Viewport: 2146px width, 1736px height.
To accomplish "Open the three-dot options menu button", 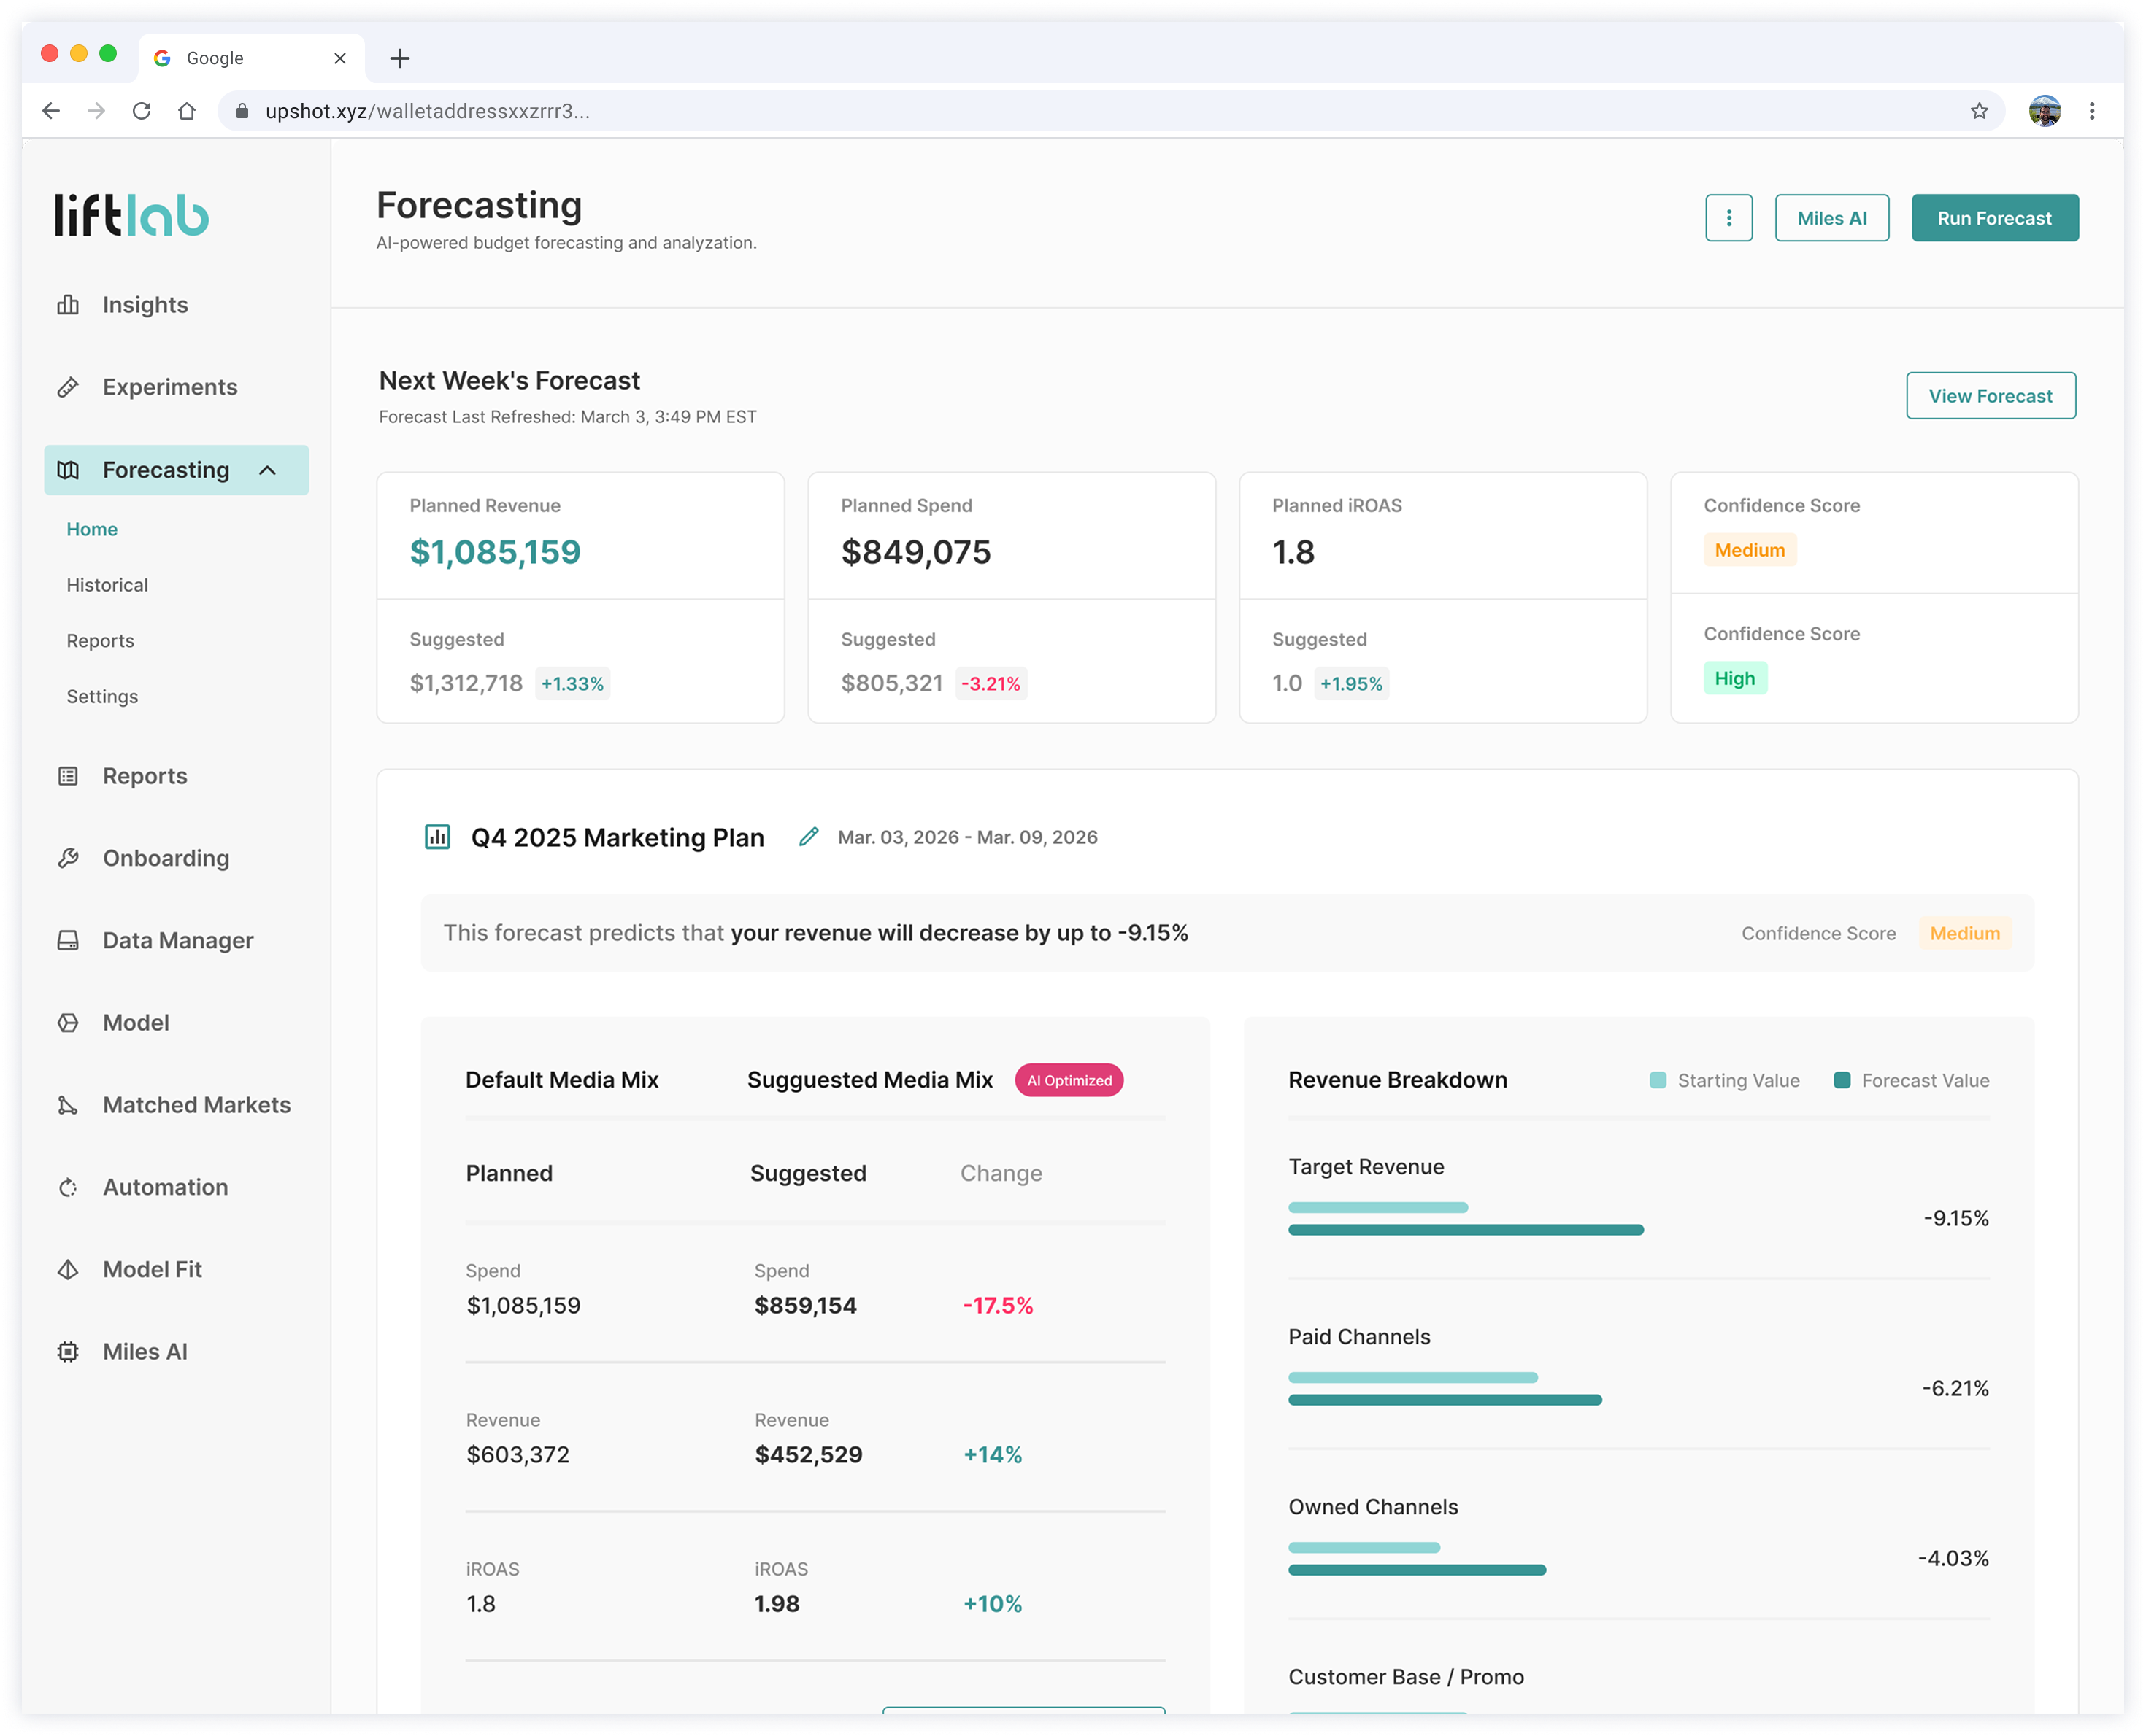I will pos(1728,218).
